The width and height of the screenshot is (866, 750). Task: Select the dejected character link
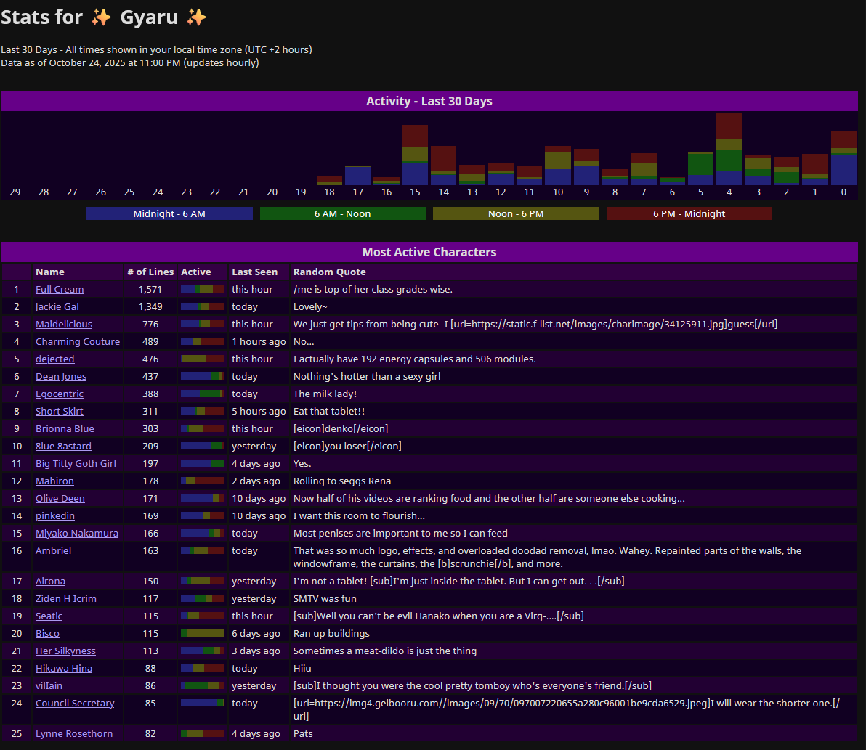(54, 359)
